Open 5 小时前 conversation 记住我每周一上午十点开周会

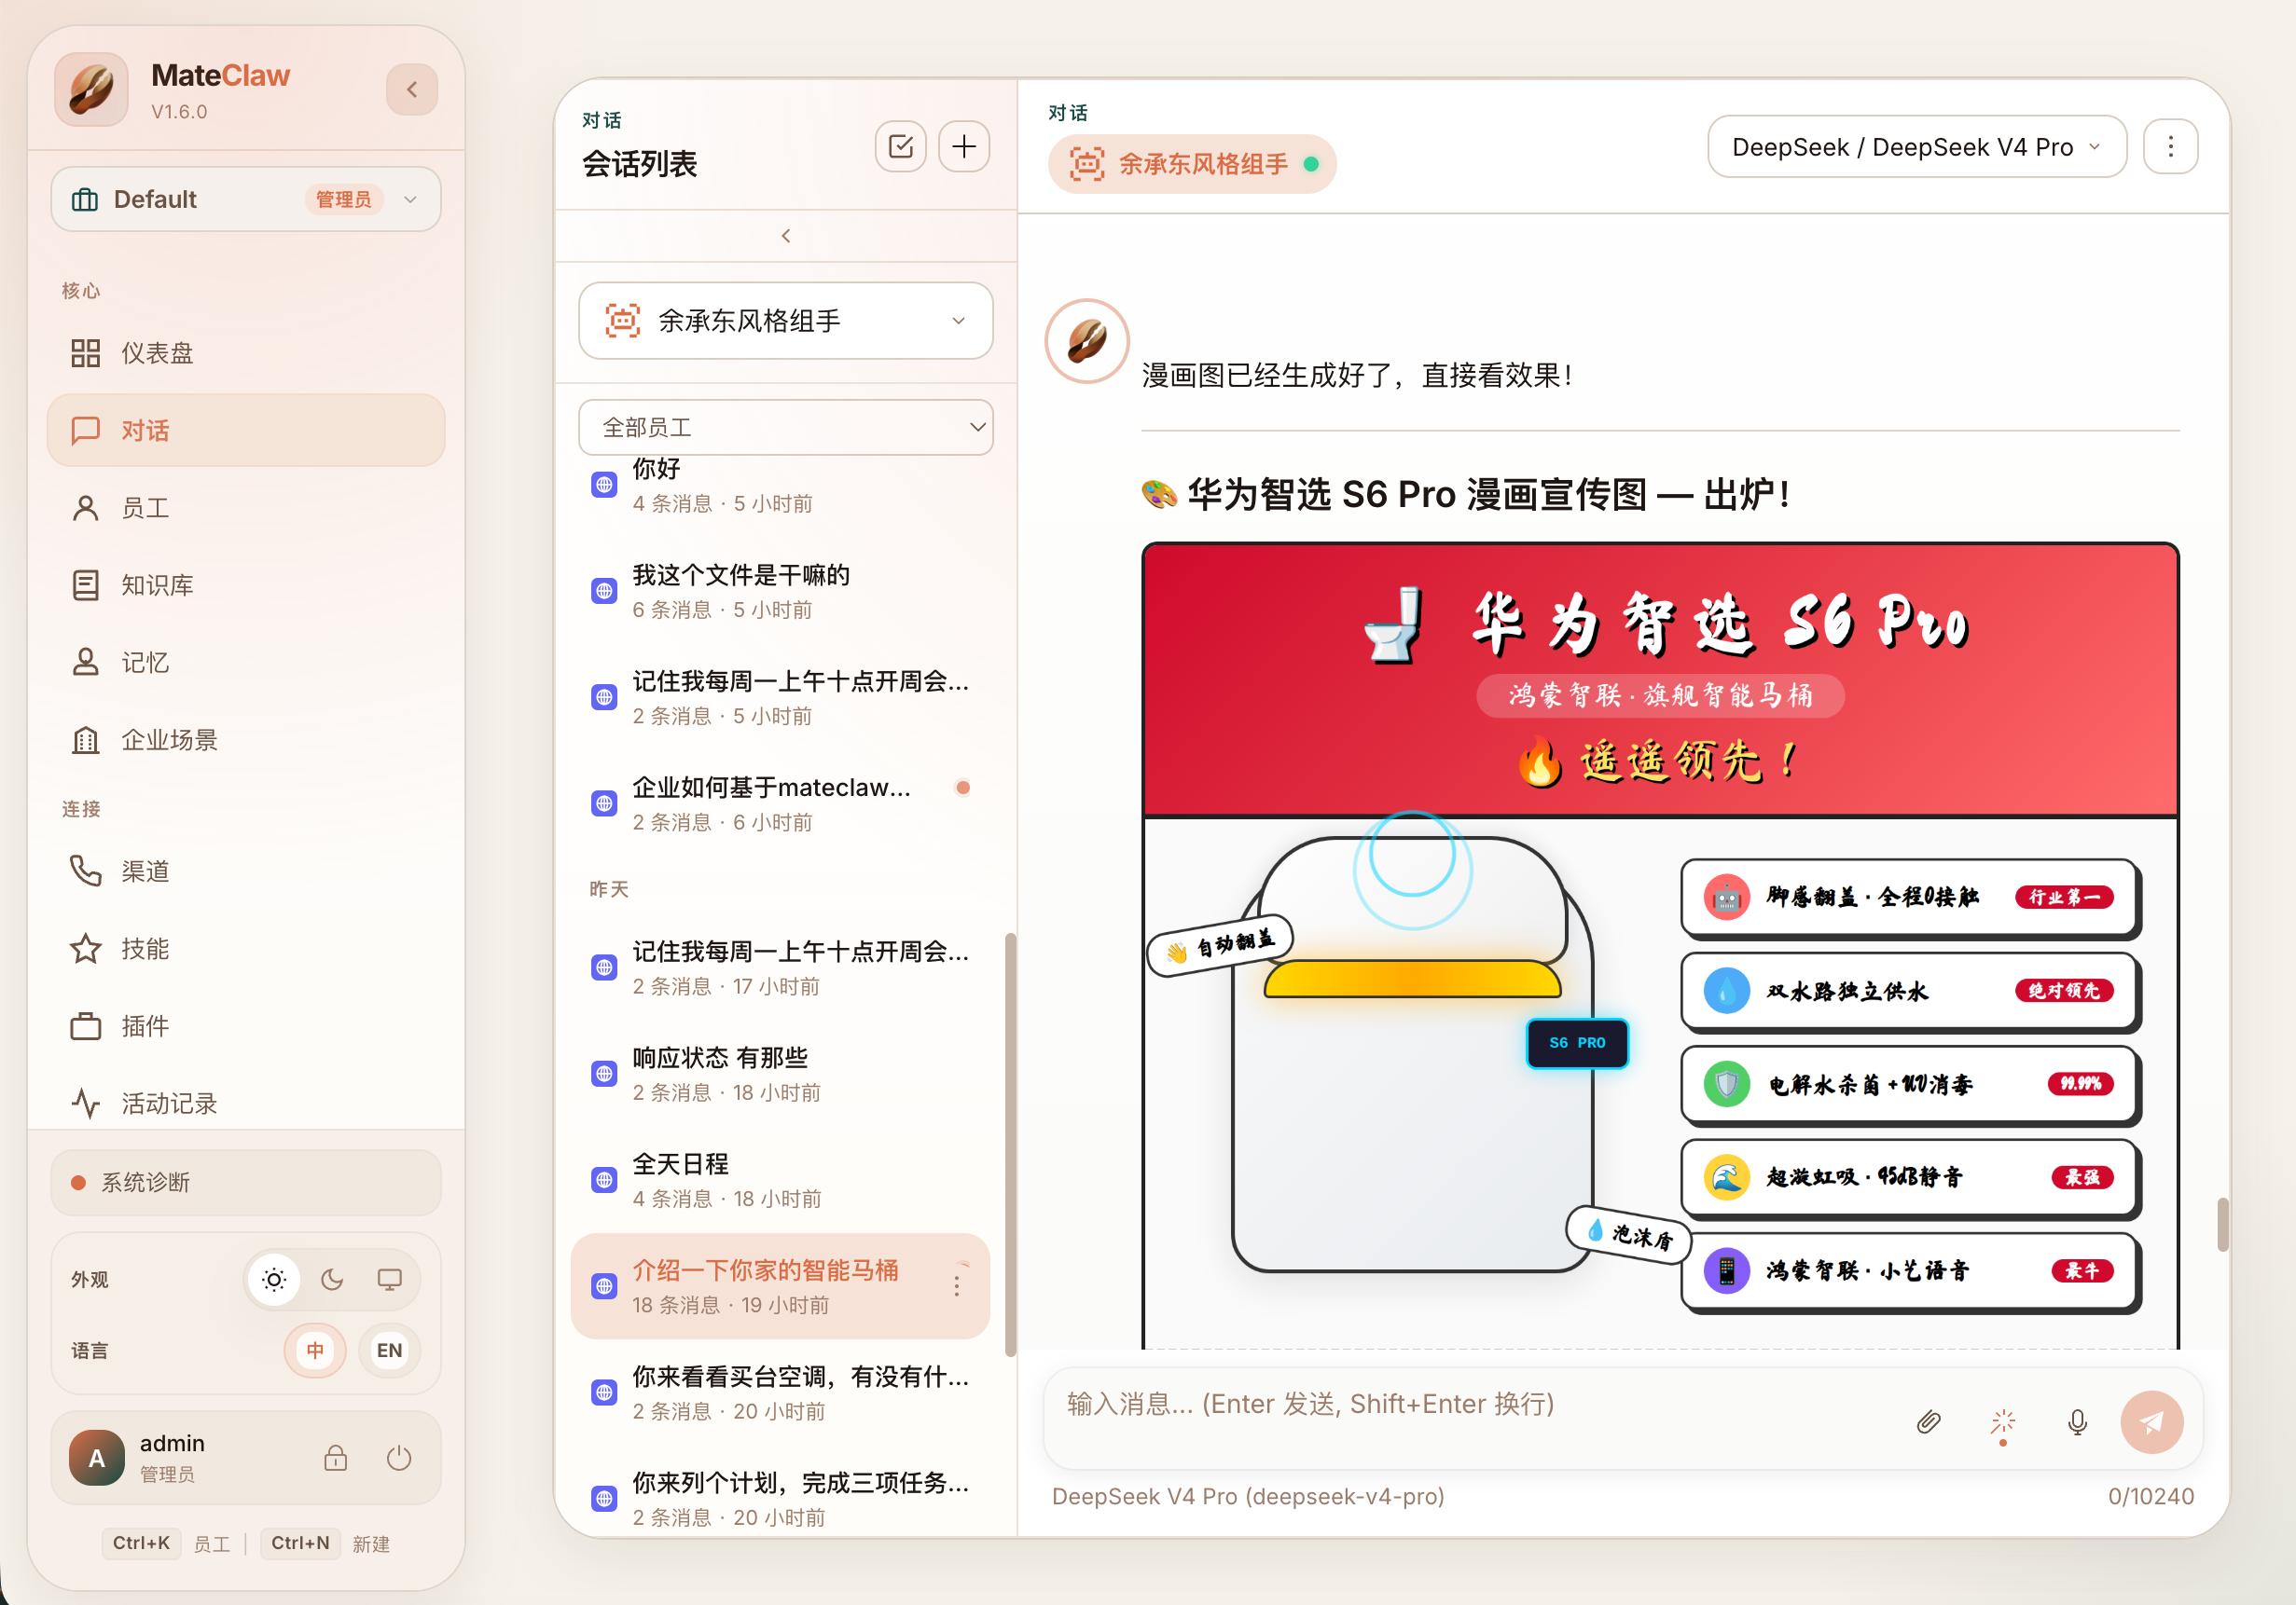(781, 697)
